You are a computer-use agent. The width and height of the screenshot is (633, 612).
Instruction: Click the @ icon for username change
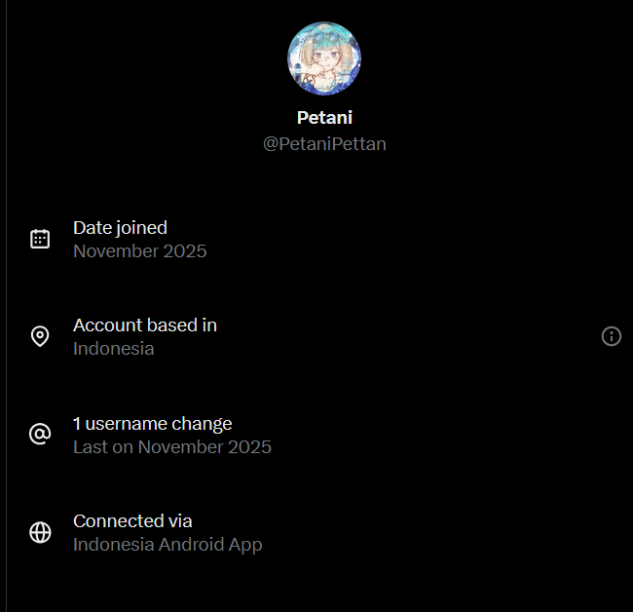tap(40, 435)
